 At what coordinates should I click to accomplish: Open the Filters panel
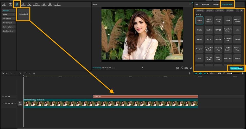point(50,4)
